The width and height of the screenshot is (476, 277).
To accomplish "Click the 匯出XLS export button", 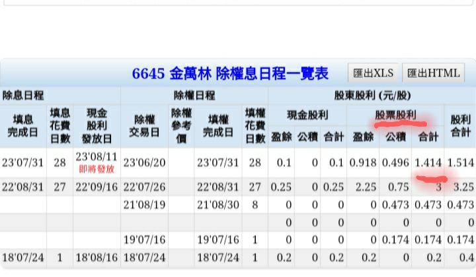I will [x=373, y=73].
